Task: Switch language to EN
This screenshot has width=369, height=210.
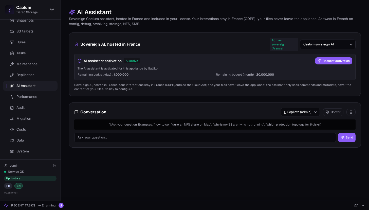Action: (x=19, y=186)
